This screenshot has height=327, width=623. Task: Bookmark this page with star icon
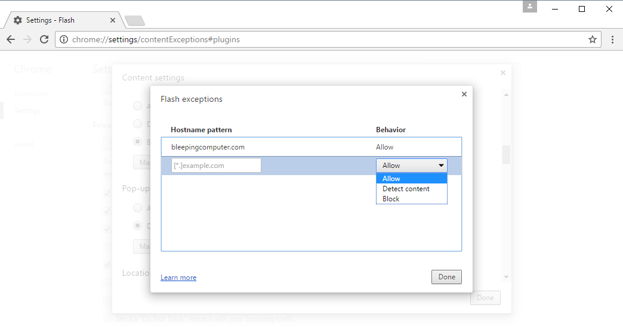593,39
